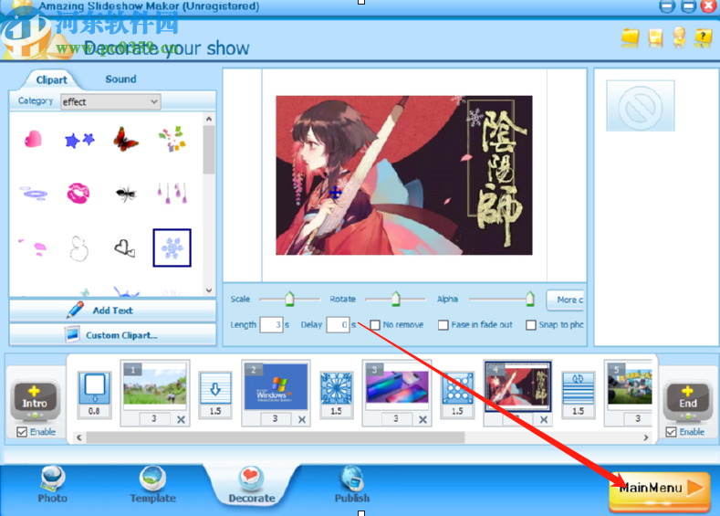The height and width of the screenshot is (516, 720).
Task: Go to the Photo step
Action: click(x=52, y=485)
